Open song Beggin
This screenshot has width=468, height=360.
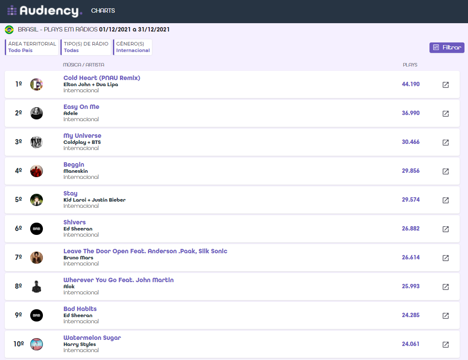click(74, 164)
